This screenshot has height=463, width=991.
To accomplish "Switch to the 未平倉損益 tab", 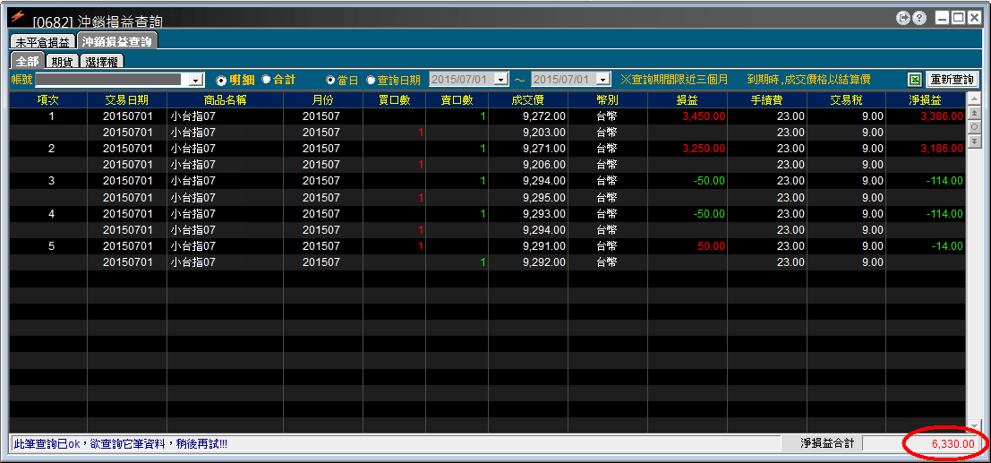I will (x=42, y=42).
